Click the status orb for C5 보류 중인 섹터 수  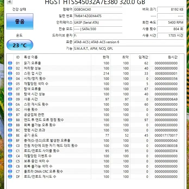10,161
